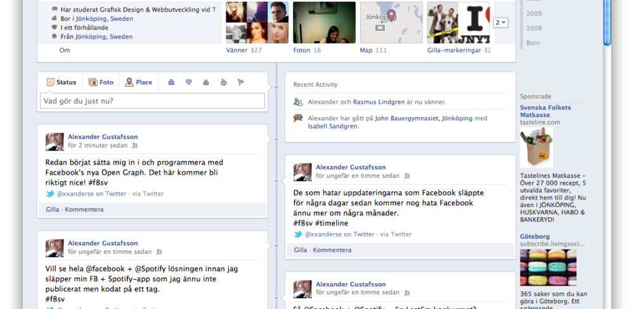The height and width of the screenshot is (309, 634).
Task: Open the friends photo collage thumbnail
Action: click(257, 23)
